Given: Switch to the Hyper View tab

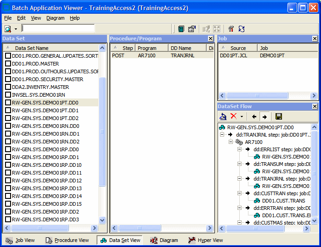Looking at the screenshot, I should point(205,240).
